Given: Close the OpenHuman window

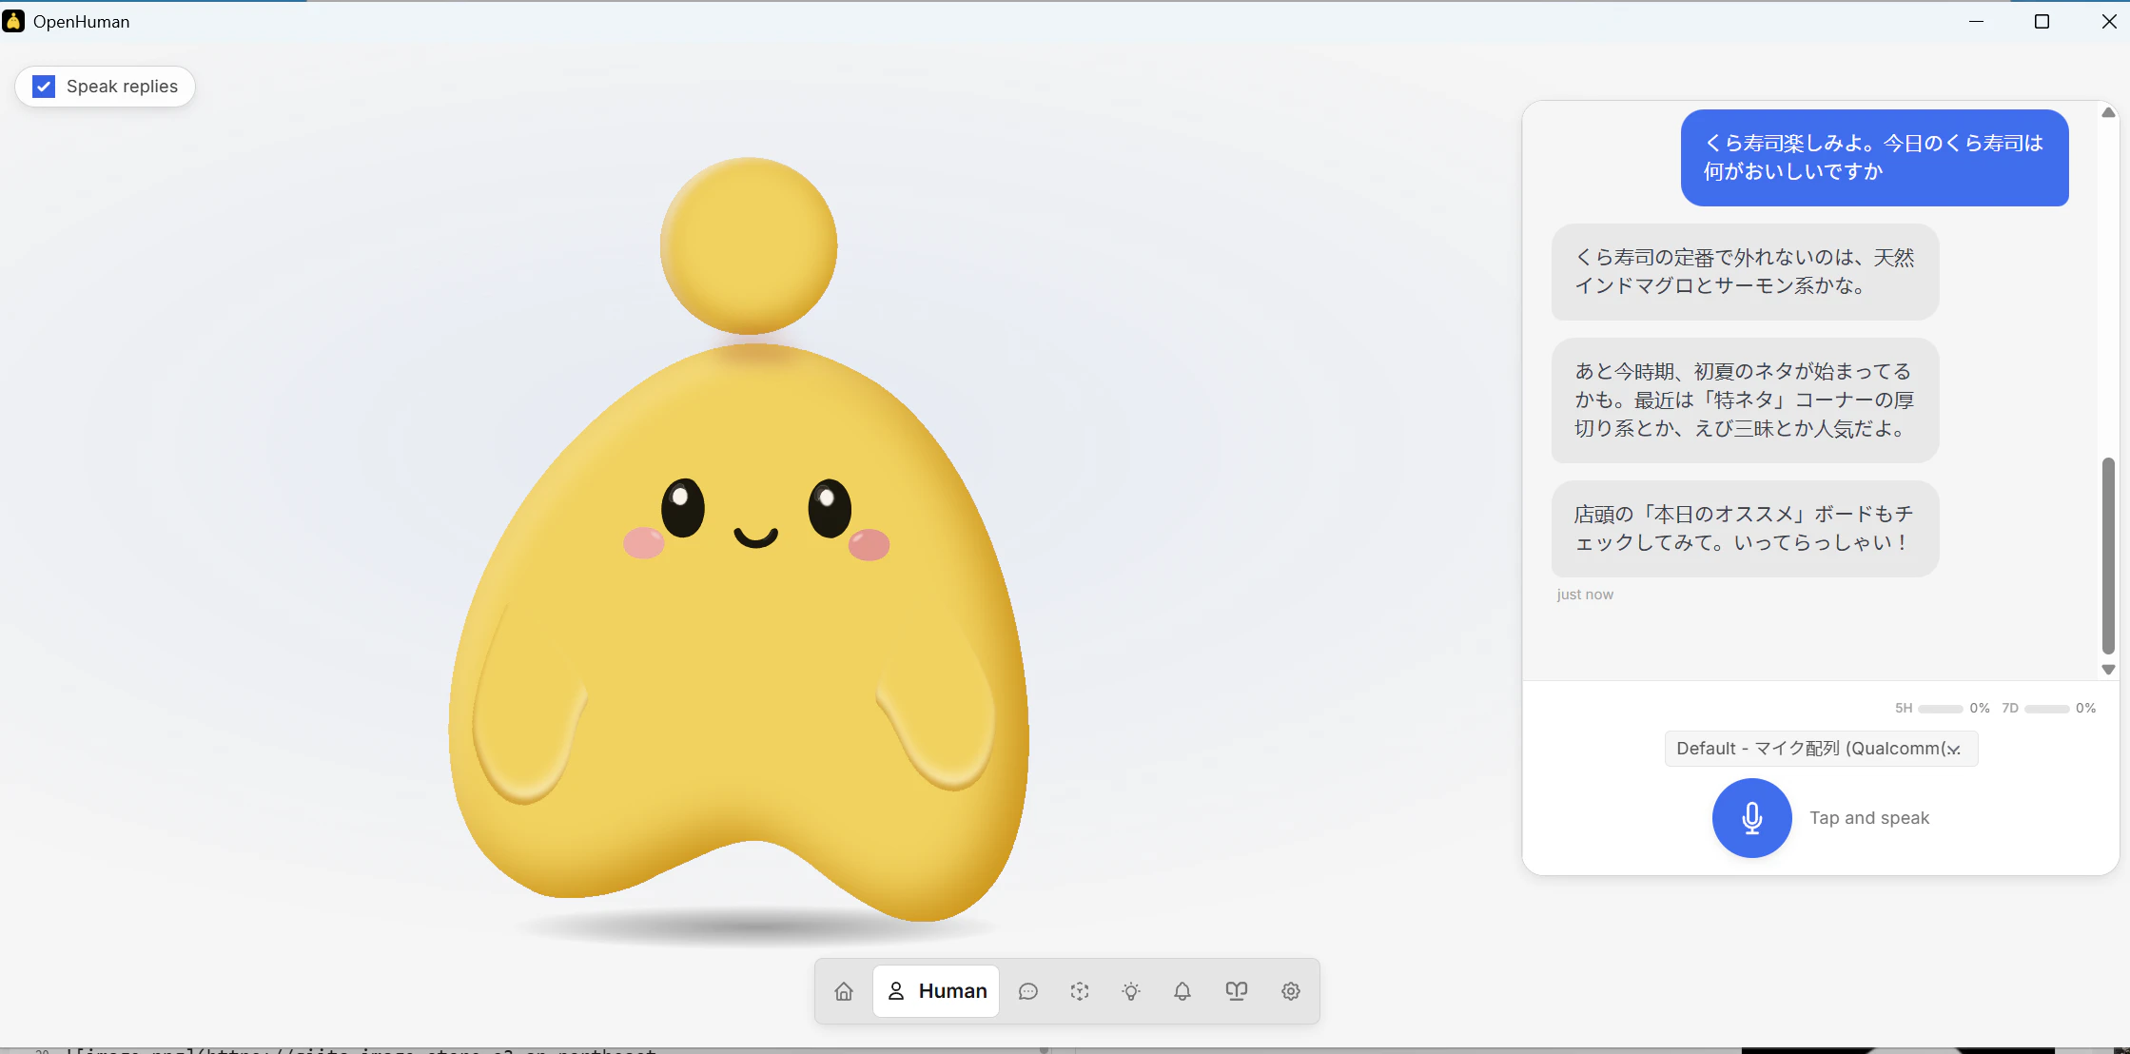Looking at the screenshot, I should [x=2108, y=21].
